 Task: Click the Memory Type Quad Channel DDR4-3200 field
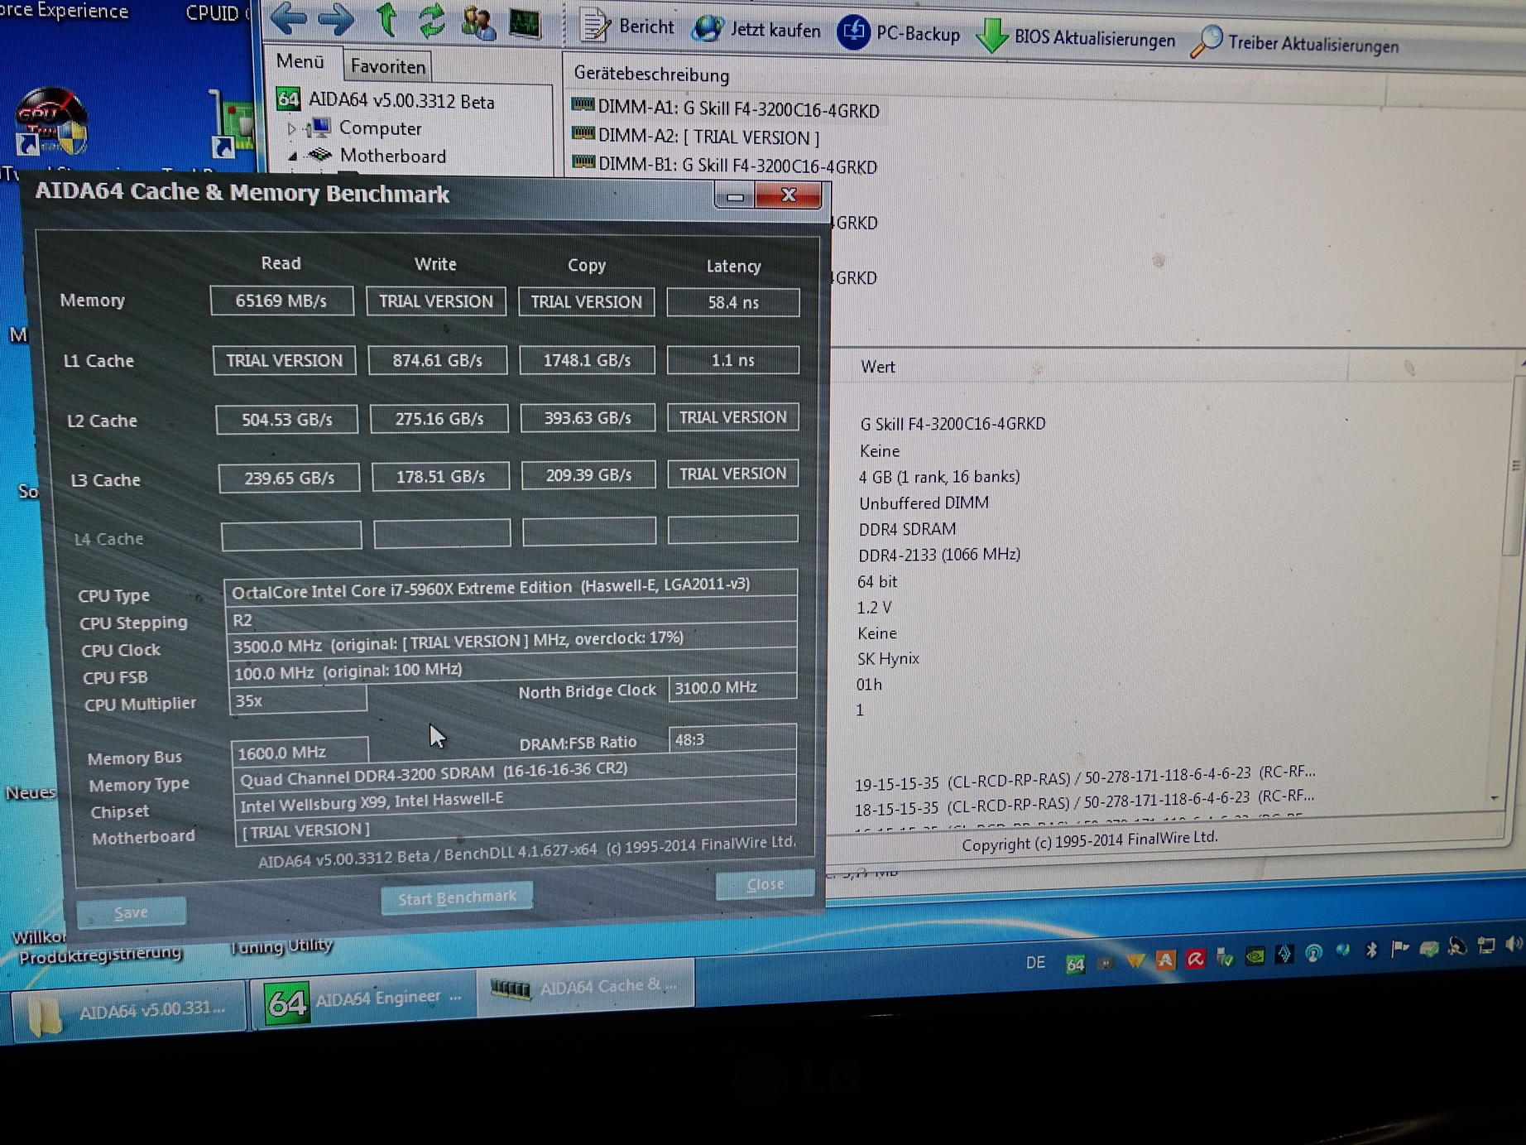pos(514,773)
